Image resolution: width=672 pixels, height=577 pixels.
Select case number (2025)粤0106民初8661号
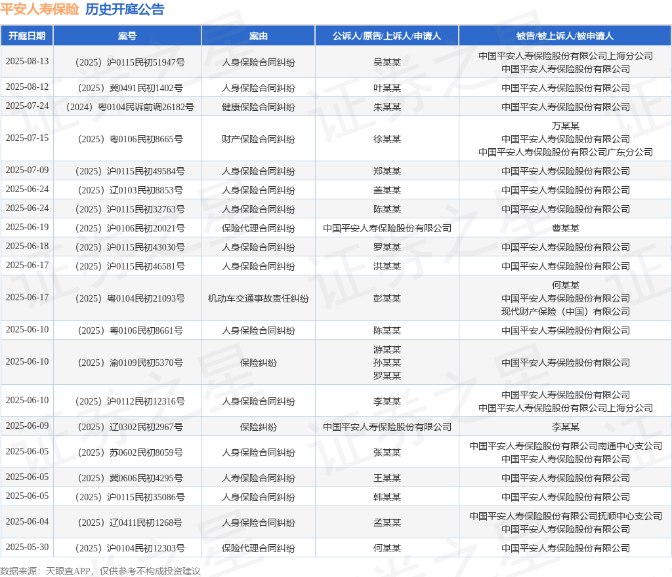[x=130, y=330]
